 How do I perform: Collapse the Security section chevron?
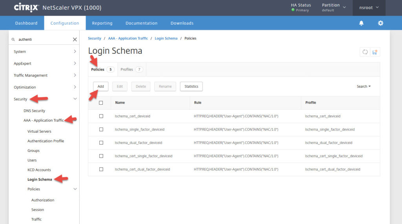point(75,99)
